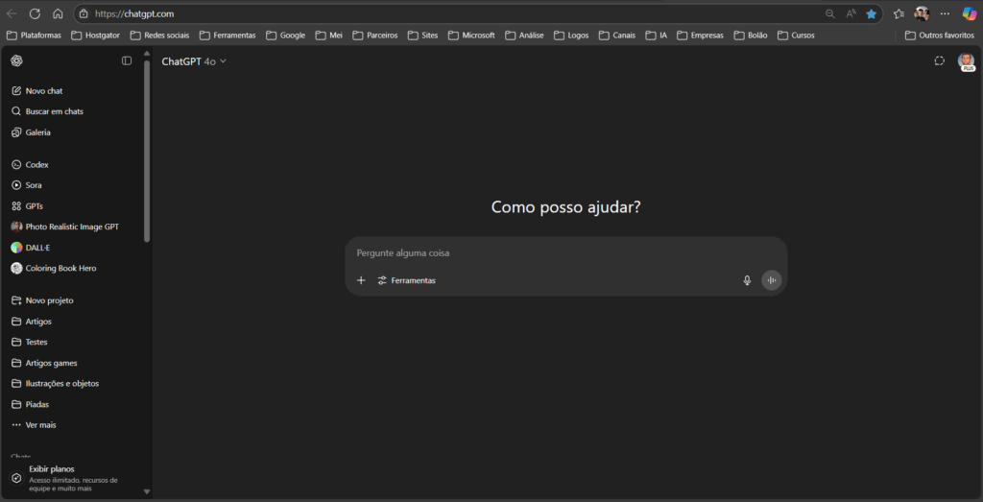983x502 pixels.
Task: Open Coloring Book Hero GPT
Action: click(54, 268)
